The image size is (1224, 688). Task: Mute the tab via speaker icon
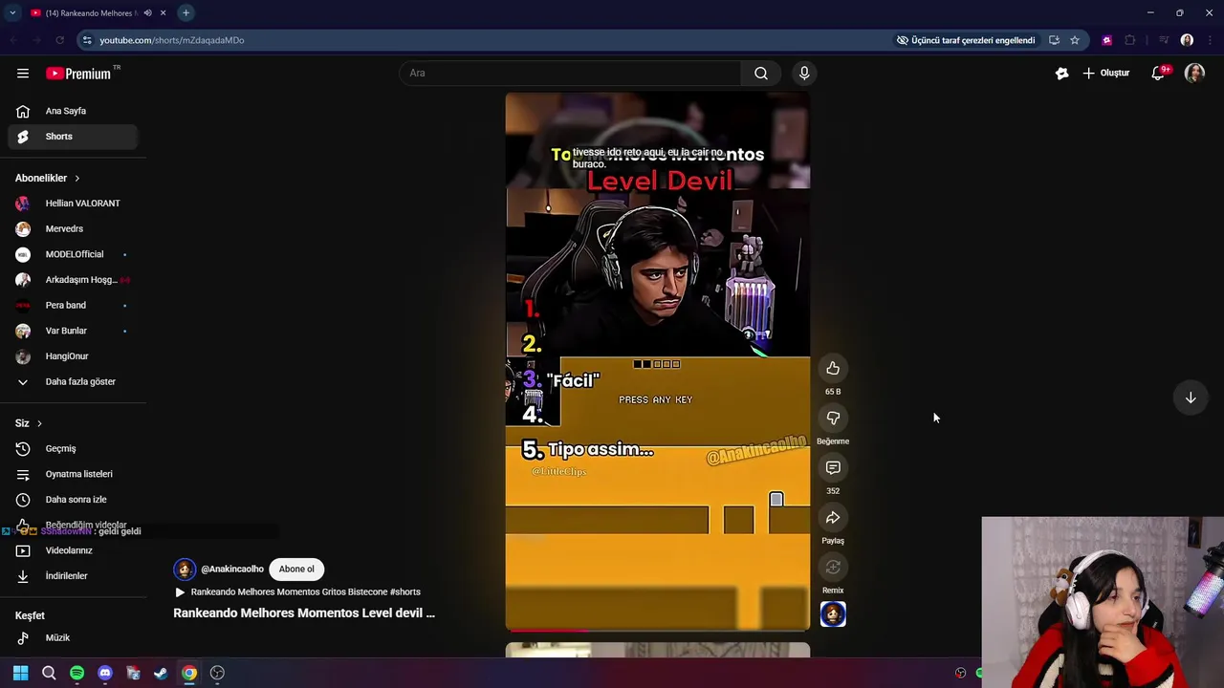(x=147, y=12)
